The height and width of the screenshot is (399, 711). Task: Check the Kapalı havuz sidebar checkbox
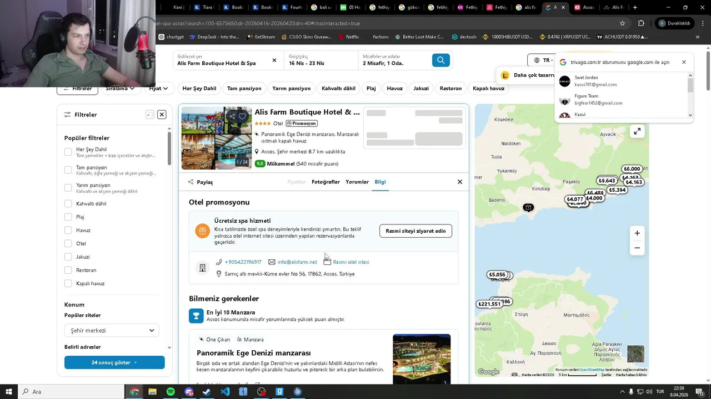click(68, 283)
